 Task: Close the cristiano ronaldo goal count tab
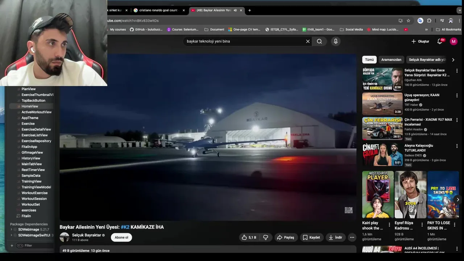click(x=184, y=10)
